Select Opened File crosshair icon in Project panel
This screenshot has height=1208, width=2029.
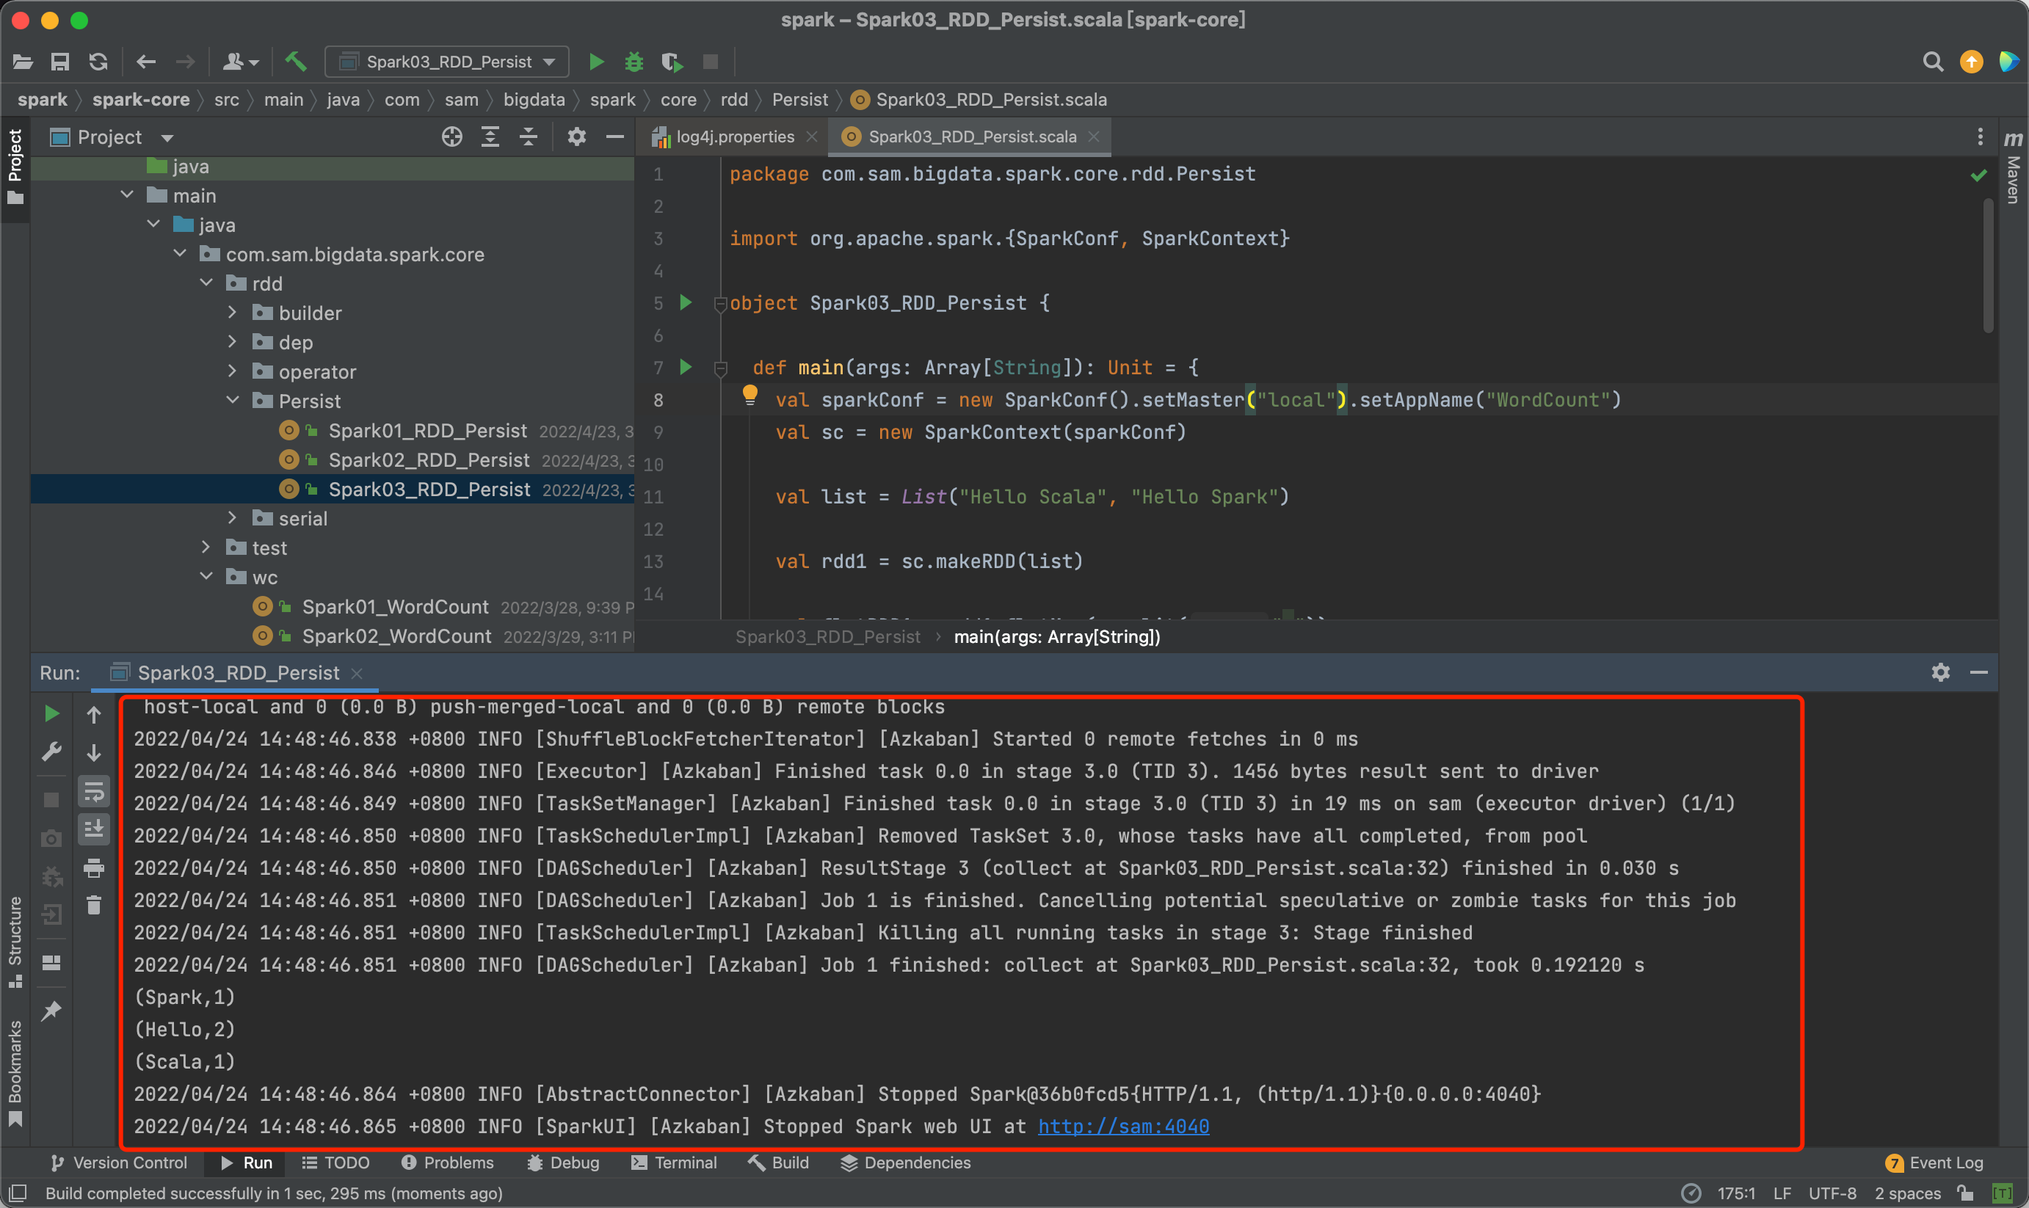point(452,137)
